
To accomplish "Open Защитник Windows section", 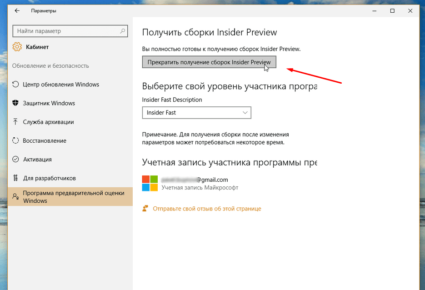I will coord(70,103).
